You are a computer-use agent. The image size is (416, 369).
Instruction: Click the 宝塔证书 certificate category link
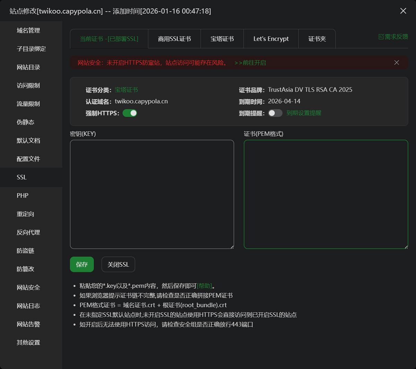[126, 90]
